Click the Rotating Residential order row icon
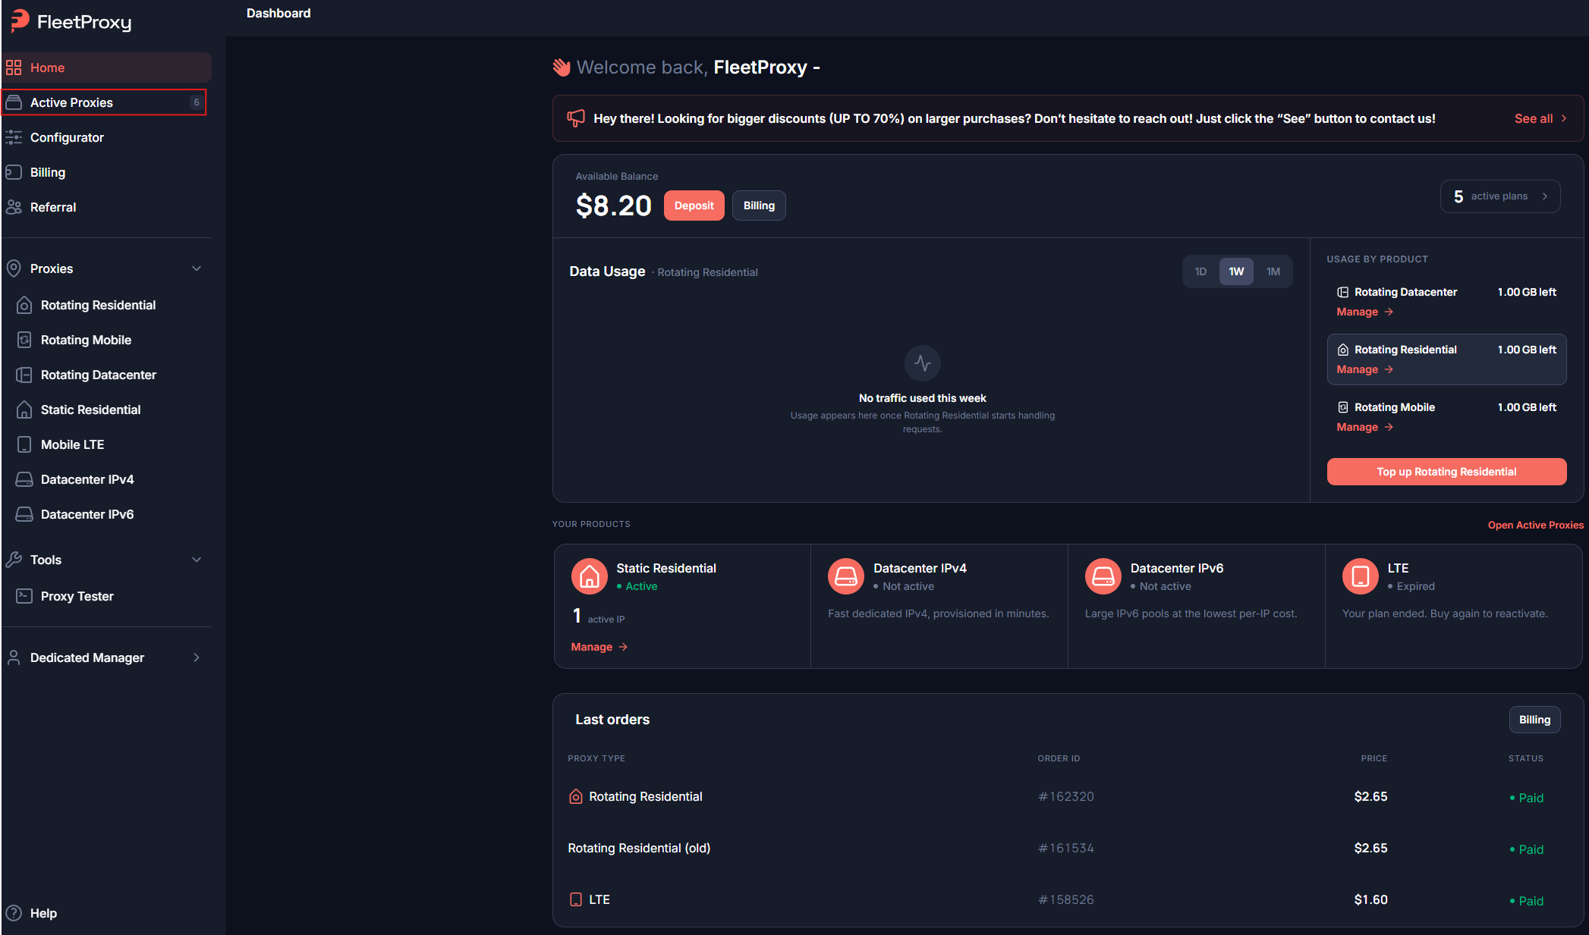 coord(576,796)
